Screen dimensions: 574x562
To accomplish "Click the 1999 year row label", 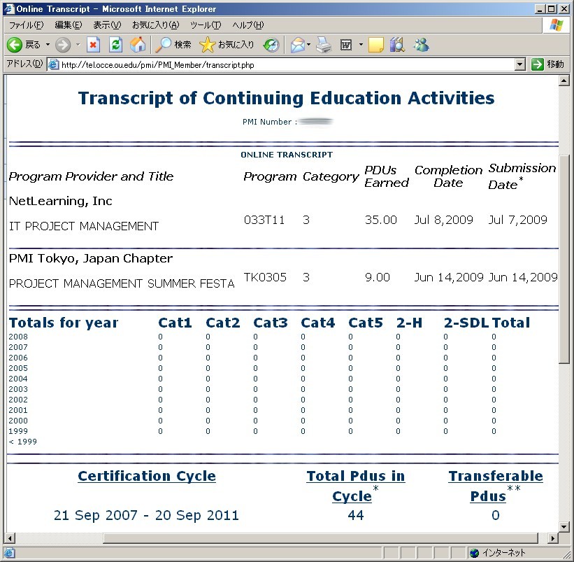I will click(x=18, y=431).
